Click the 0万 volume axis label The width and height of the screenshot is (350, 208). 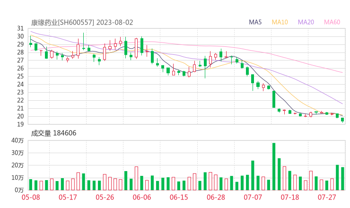[19, 190]
